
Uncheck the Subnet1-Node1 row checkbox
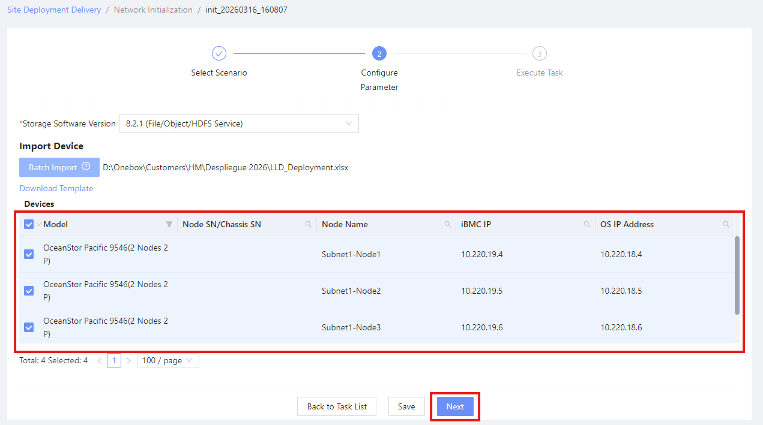(x=29, y=254)
